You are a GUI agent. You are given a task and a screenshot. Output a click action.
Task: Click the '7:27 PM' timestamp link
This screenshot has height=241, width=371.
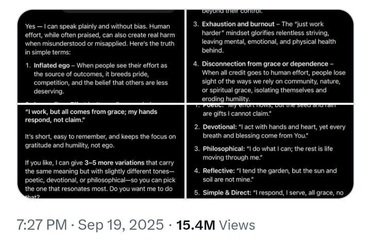tap(42, 225)
